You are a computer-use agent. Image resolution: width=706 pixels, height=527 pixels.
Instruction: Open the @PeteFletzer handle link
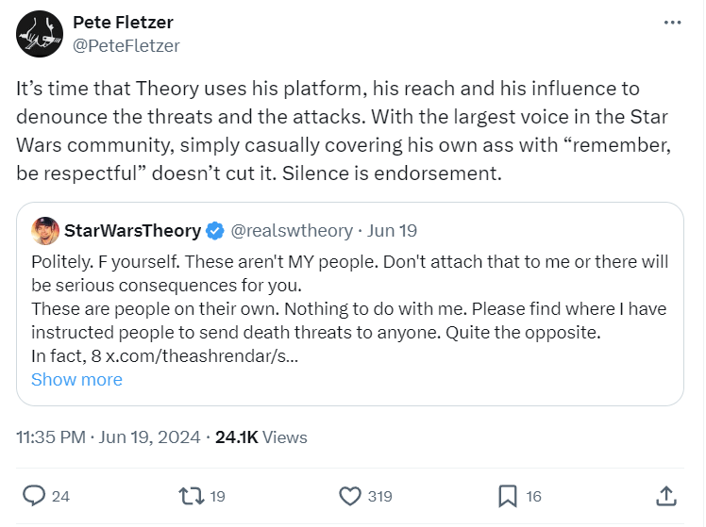coord(126,45)
